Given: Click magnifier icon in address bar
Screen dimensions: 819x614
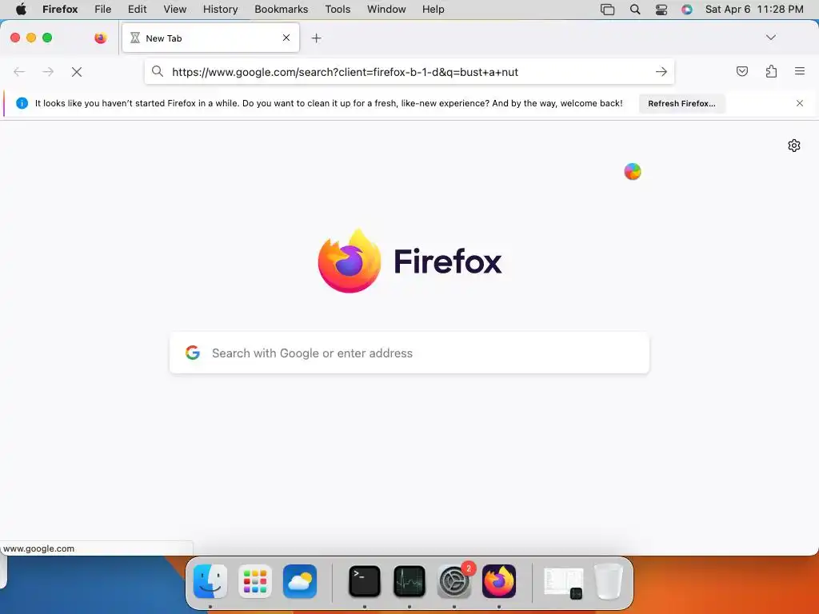Looking at the screenshot, I should pos(158,71).
